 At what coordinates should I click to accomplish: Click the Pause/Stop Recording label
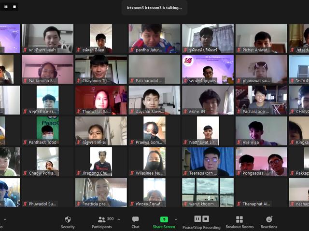(x=201, y=227)
